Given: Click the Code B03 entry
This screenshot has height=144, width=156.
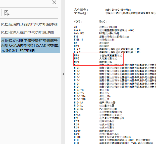Looking at the screenshot, I should tap(79, 33).
